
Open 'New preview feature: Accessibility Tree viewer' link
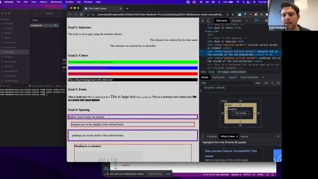coord(231,154)
